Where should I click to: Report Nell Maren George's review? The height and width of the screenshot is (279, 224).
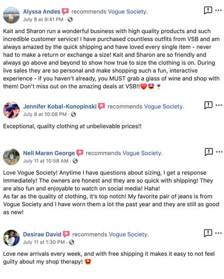(x=209, y=152)
